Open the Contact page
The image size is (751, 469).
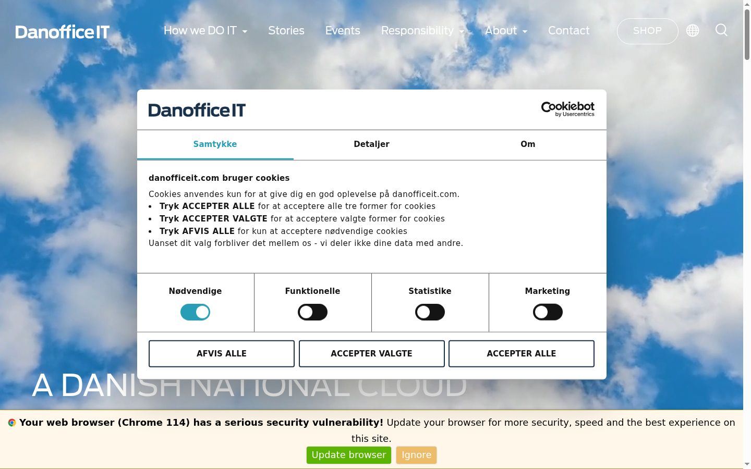568,31
